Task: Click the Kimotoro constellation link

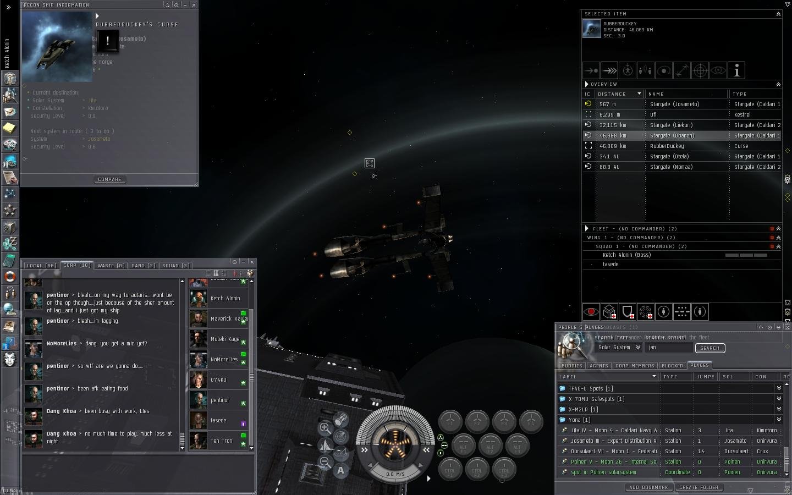Action: [x=98, y=108]
